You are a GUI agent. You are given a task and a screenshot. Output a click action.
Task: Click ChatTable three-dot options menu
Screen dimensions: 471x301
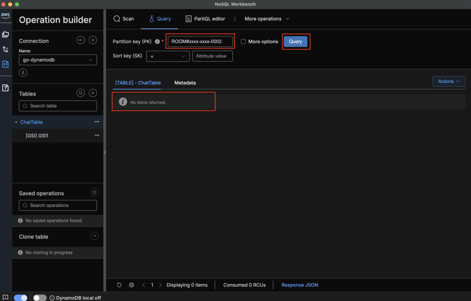[97, 122]
